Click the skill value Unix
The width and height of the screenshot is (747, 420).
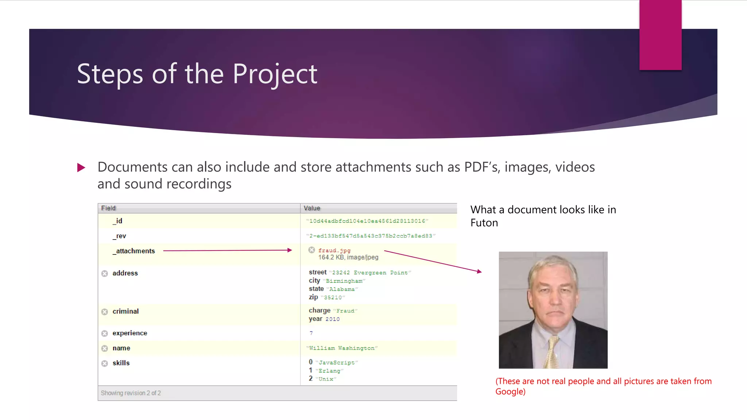(x=326, y=379)
